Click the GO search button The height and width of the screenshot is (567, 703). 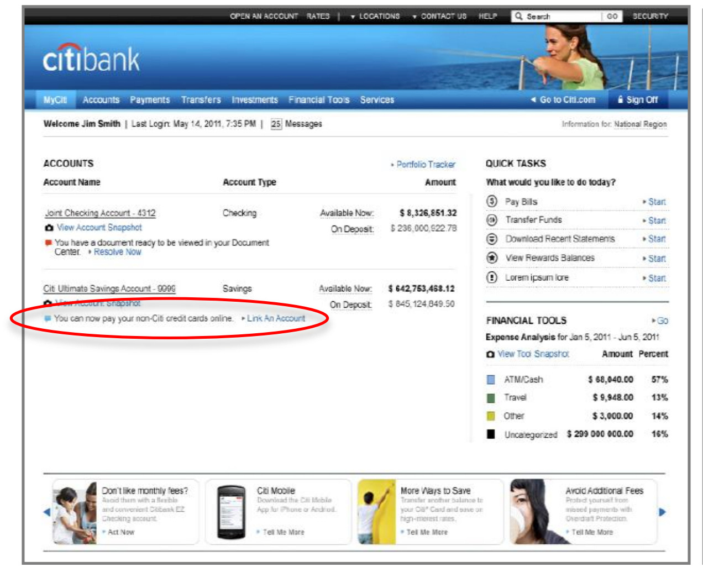click(612, 16)
